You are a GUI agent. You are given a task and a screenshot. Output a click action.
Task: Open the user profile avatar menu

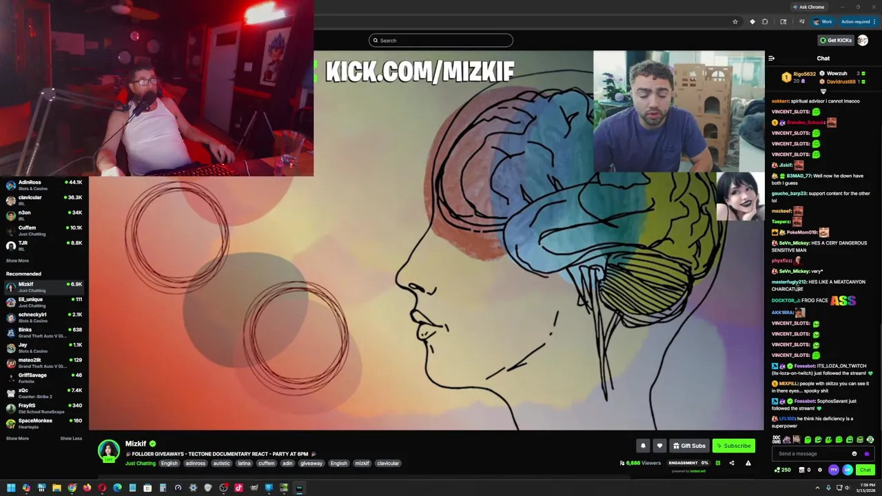pyautogui.click(x=863, y=41)
